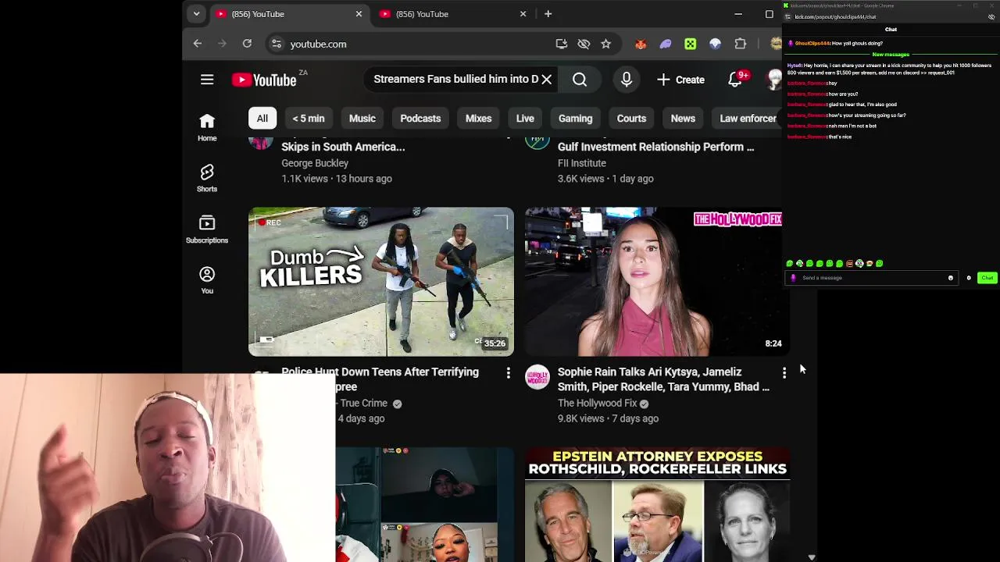
Task: Open Shorts in the sidebar
Action: 207,178
